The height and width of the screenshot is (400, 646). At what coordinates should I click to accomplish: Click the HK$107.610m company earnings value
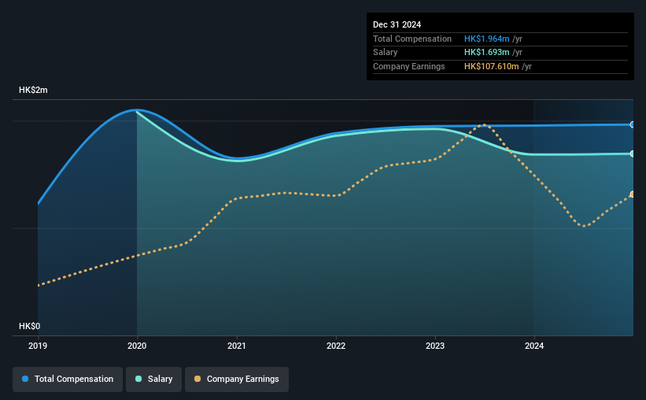click(491, 66)
